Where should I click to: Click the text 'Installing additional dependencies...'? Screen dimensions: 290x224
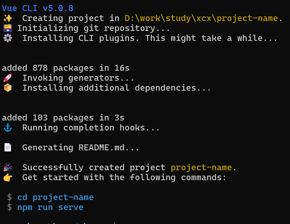point(117,88)
